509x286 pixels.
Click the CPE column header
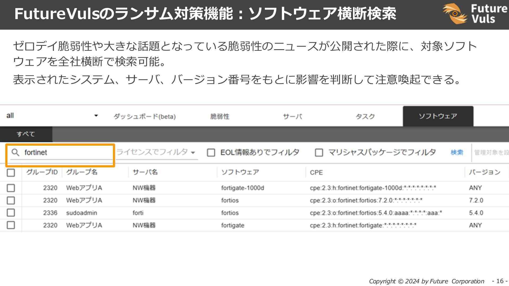tap(316, 172)
